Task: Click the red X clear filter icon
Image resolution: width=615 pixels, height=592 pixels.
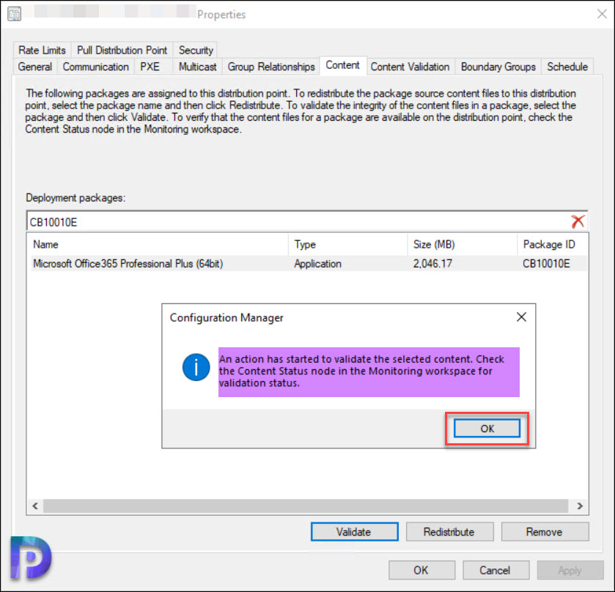Action: coord(578,221)
